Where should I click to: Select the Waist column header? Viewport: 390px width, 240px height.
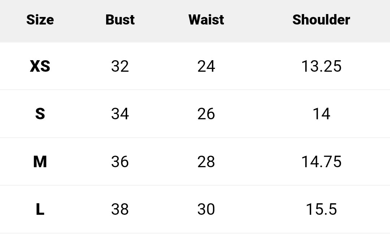[206, 20]
